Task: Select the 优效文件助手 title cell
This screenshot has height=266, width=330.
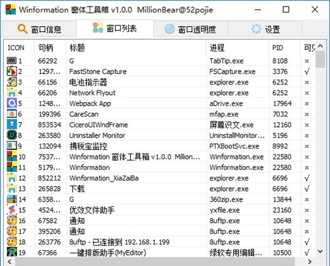Action: (x=92, y=210)
